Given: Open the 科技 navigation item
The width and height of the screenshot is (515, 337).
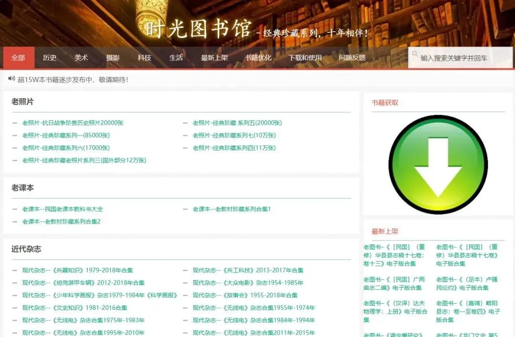Looking at the screenshot, I should (x=144, y=58).
